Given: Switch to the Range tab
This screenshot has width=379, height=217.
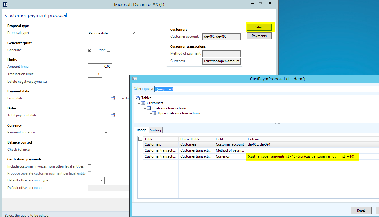Looking at the screenshot, I should pyautogui.click(x=141, y=130).
